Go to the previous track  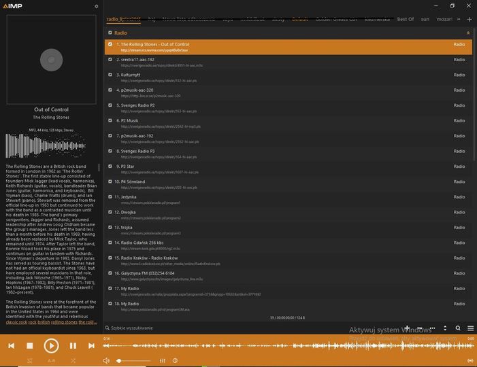click(12, 346)
